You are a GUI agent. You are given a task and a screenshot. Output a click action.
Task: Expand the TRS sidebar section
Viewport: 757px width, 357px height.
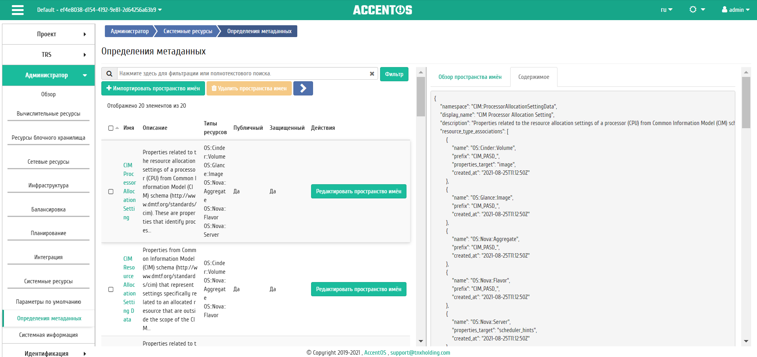[48, 55]
